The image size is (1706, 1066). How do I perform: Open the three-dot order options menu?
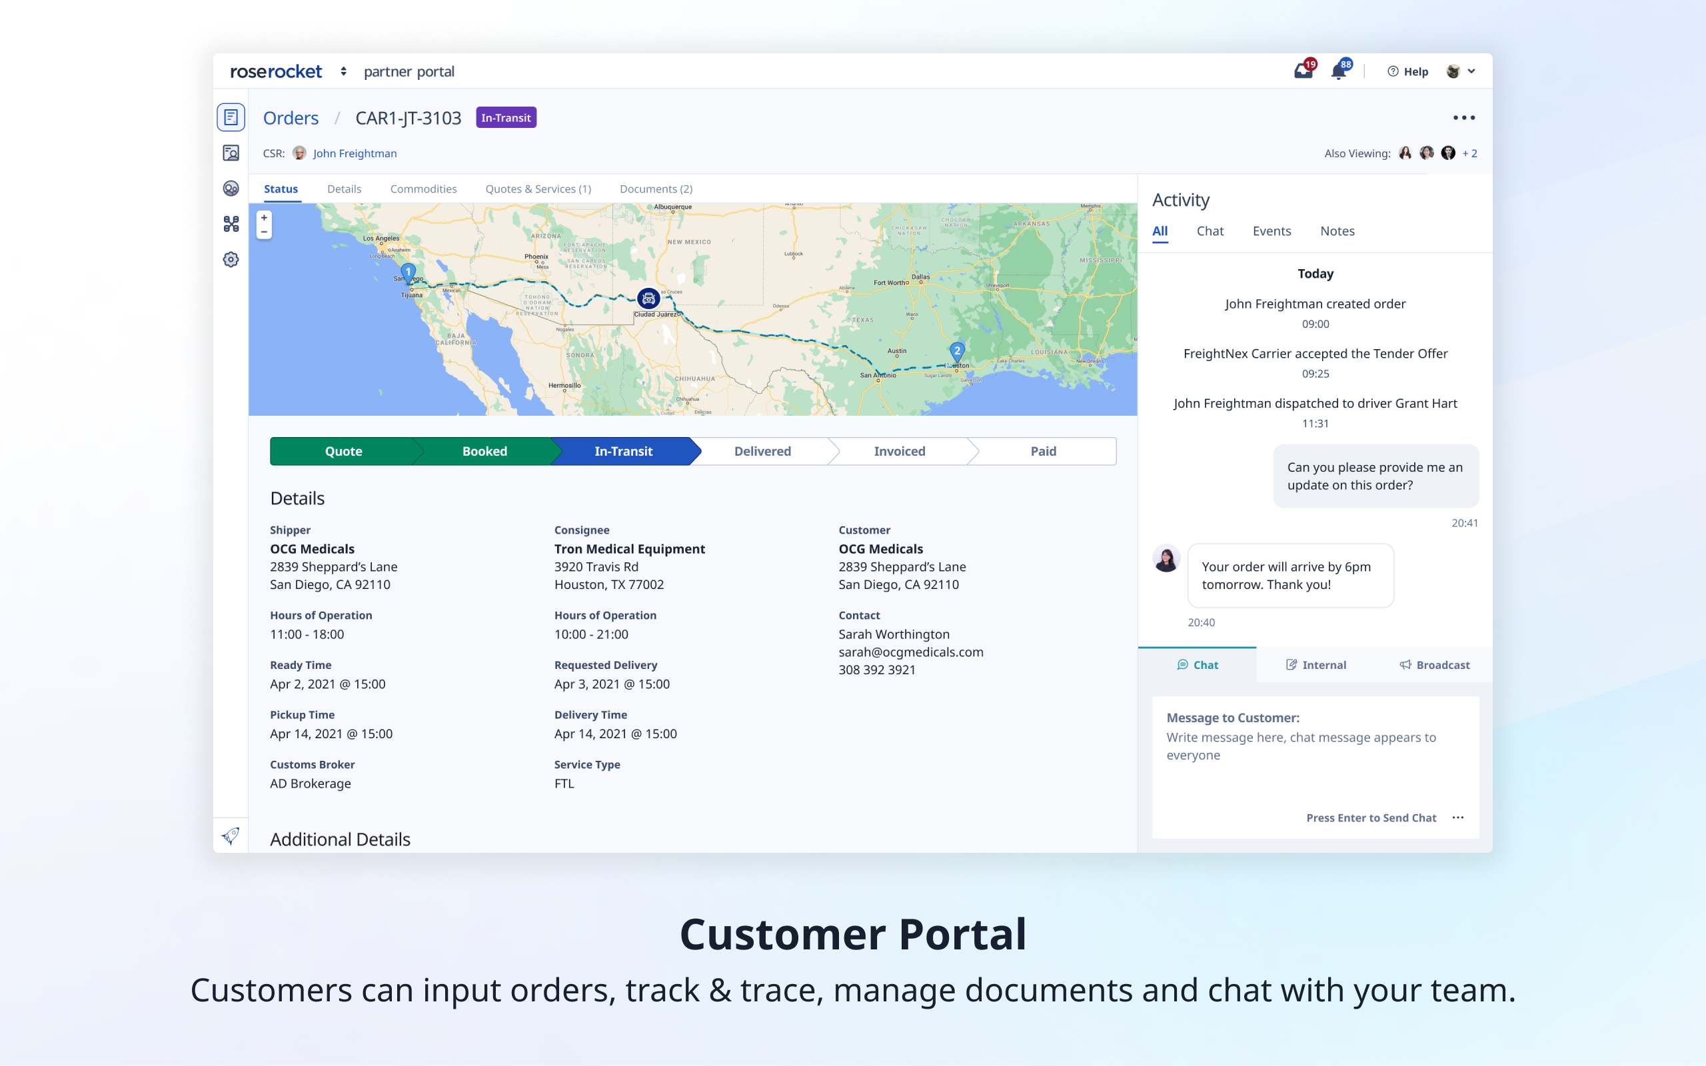1463,118
